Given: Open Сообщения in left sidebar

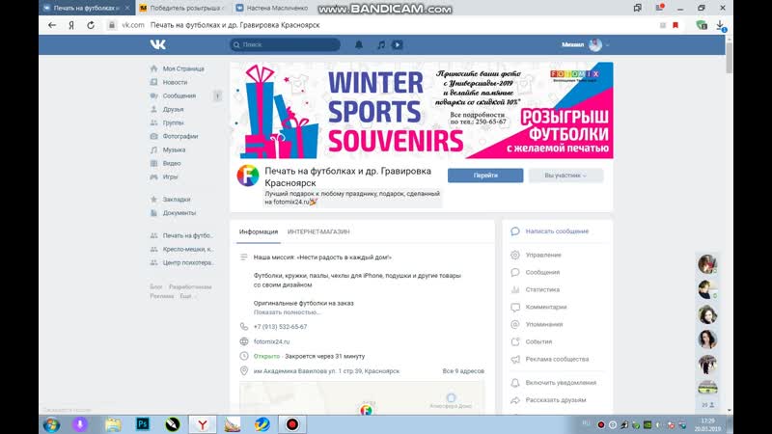Looking at the screenshot, I should 179,95.
